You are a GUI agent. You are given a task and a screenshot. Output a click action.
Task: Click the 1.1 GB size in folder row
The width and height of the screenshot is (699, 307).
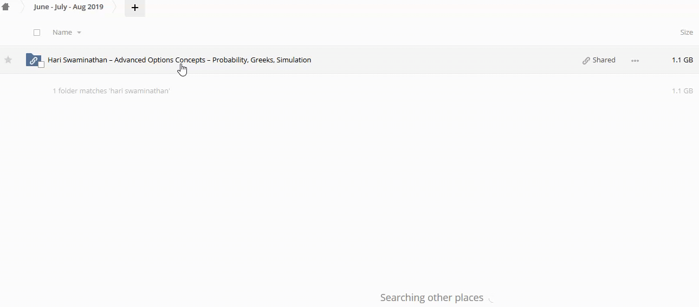(682, 60)
